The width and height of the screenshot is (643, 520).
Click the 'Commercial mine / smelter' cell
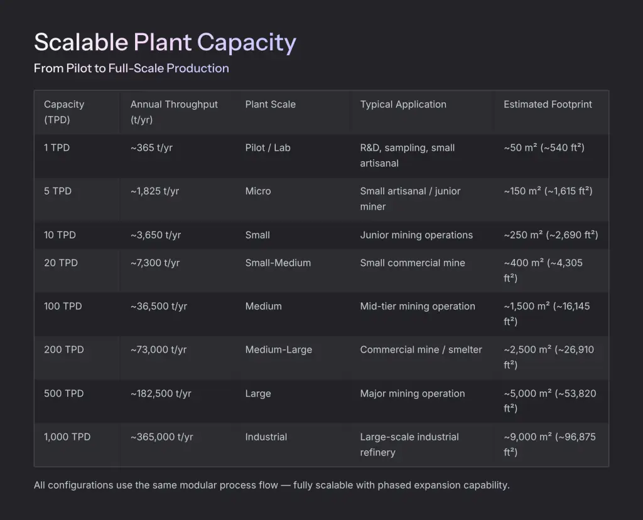[421, 350]
